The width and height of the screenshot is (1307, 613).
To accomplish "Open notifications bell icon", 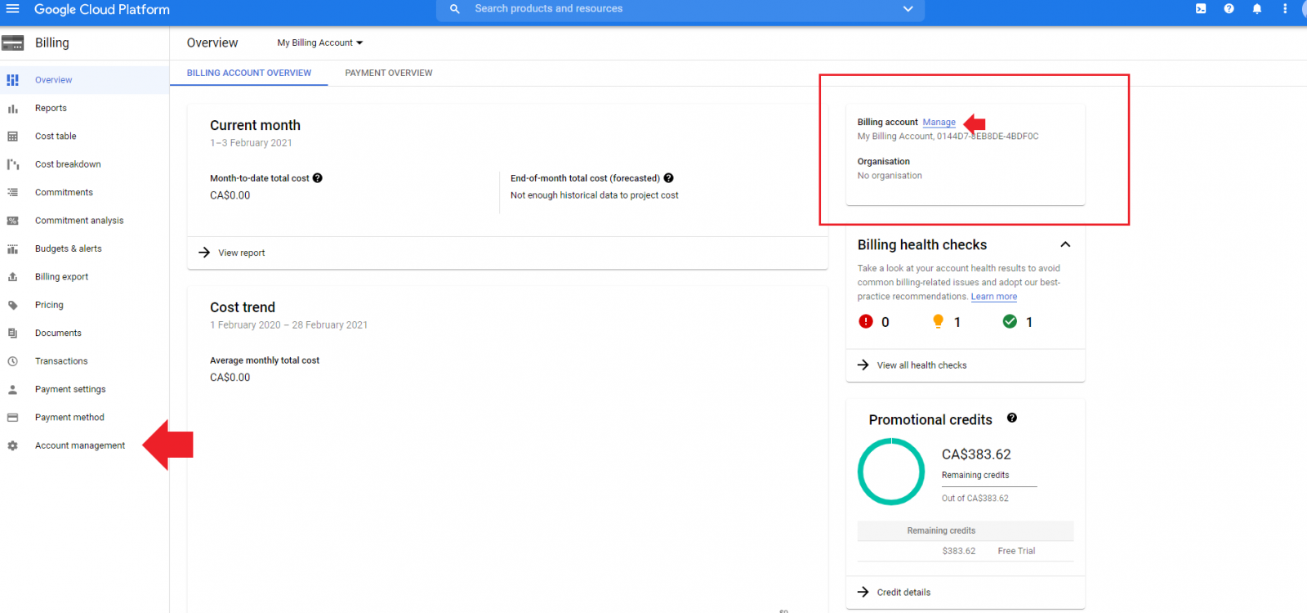I will (x=1257, y=9).
